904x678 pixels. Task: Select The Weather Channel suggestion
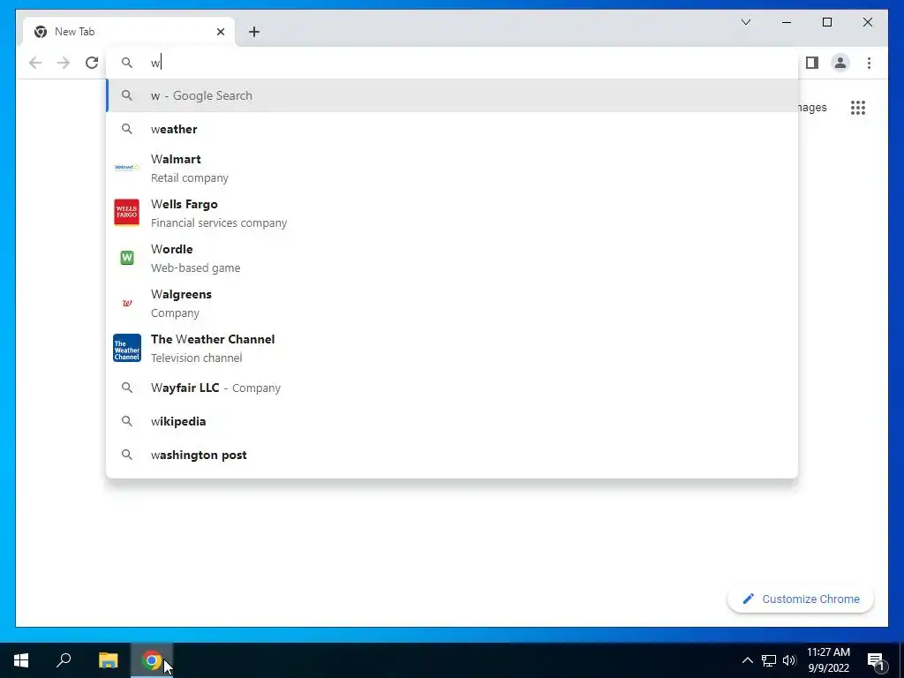[x=452, y=348]
